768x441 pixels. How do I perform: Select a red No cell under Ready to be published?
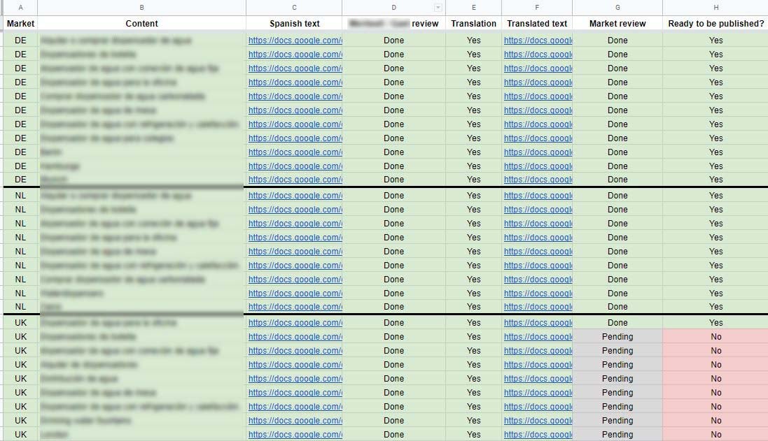click(715, 336)
